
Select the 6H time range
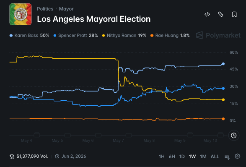pos(172,157)
